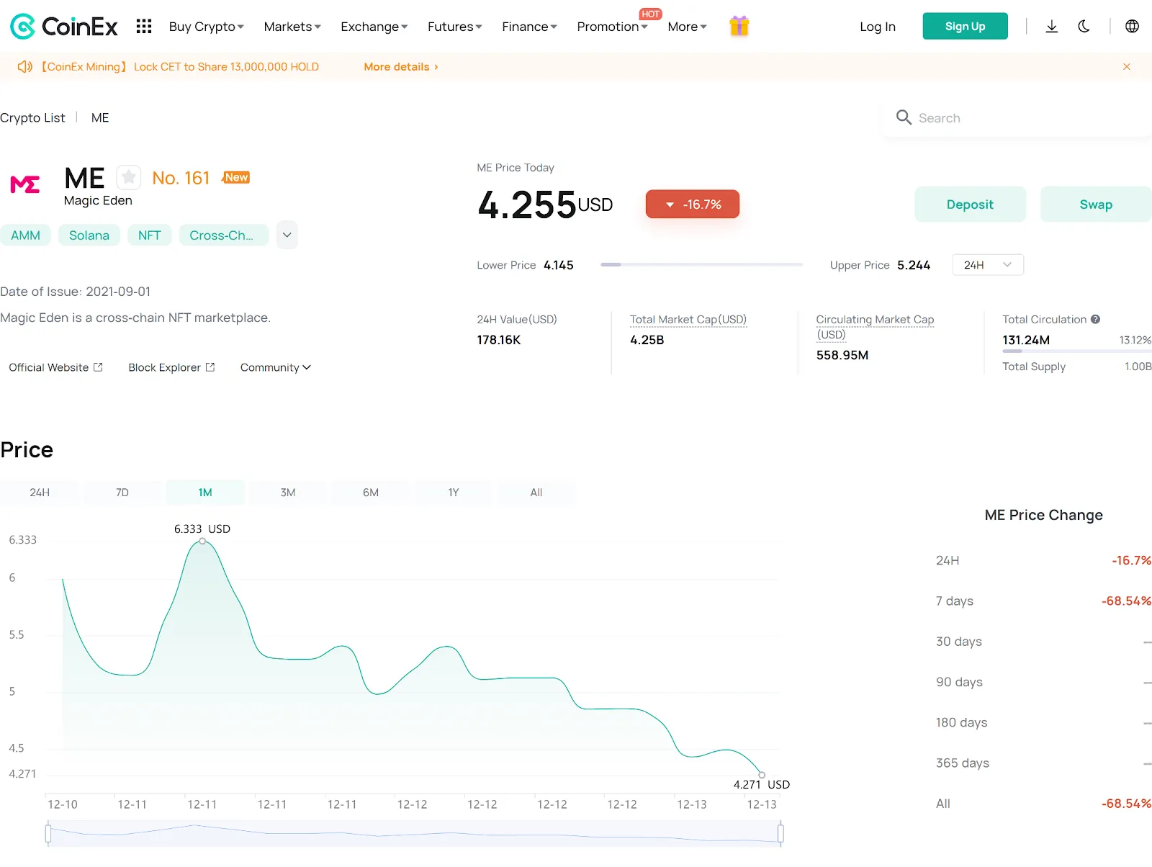The image size is (1152, 867).
Task: Click the CoinEx logo
Action: (63, 27)
